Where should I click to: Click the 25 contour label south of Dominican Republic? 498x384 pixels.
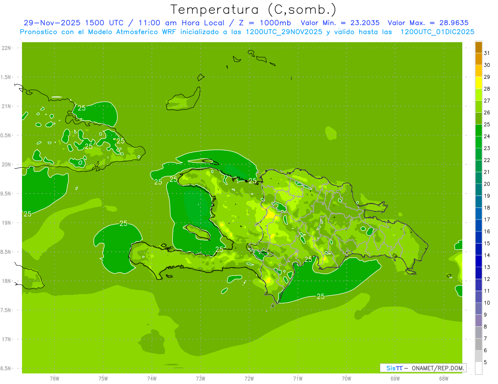coord(320,296)
